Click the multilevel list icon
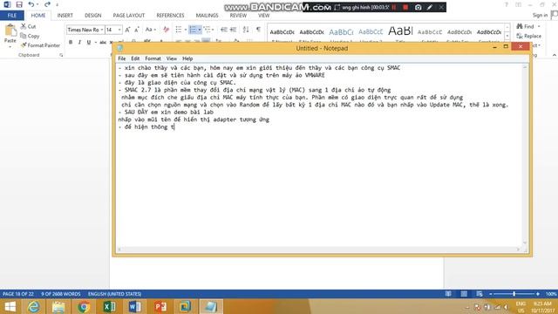Viewport: 558px width, 314px height. [x=208, y=30]
